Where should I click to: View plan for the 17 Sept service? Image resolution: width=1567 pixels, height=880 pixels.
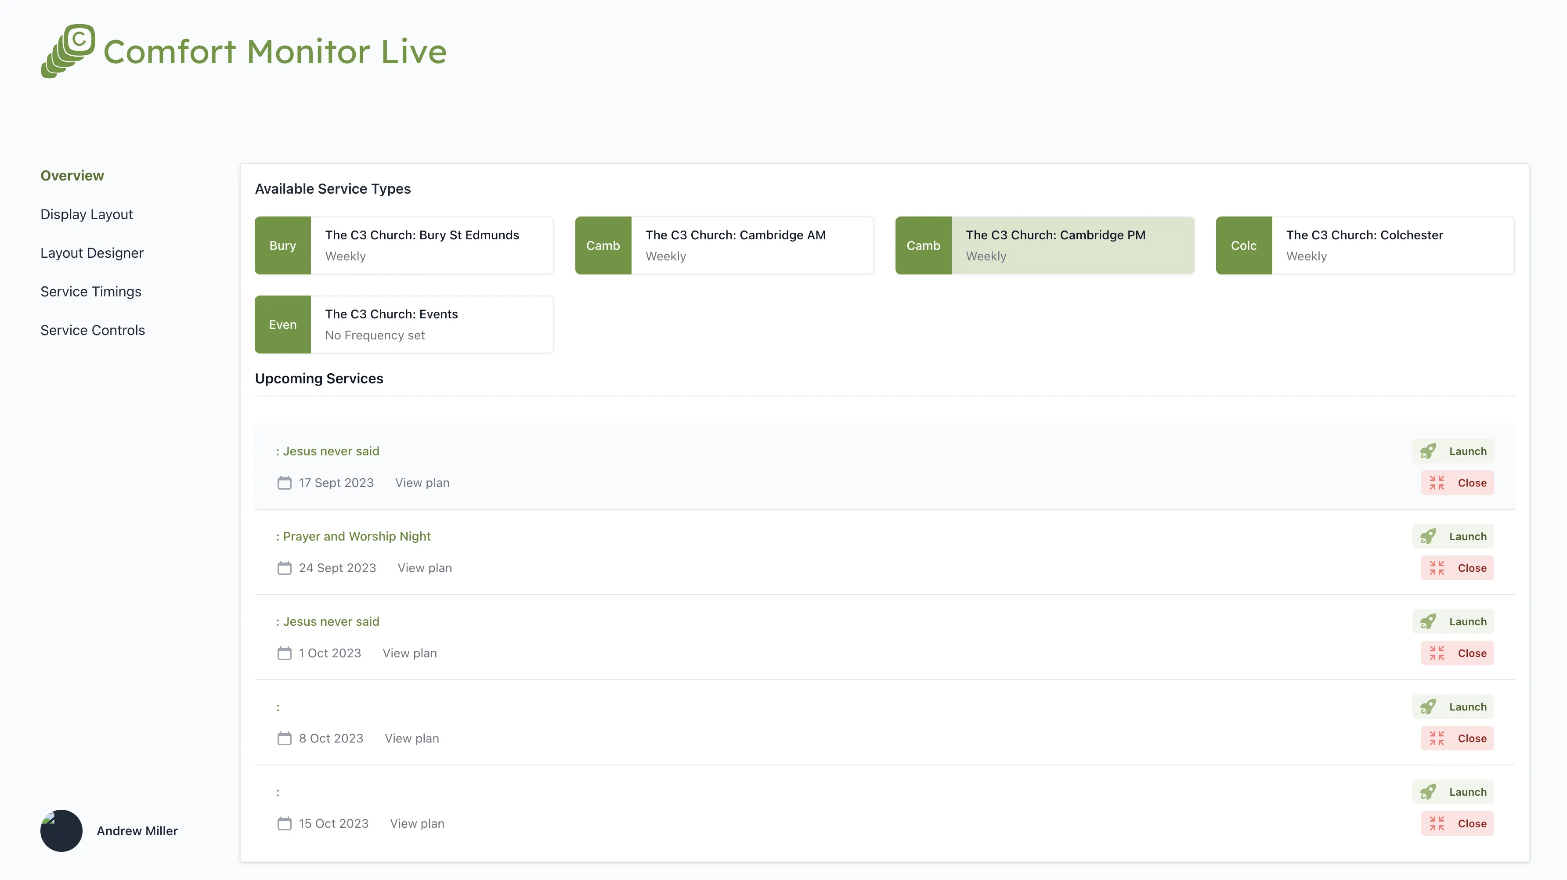tap(422, 482)
